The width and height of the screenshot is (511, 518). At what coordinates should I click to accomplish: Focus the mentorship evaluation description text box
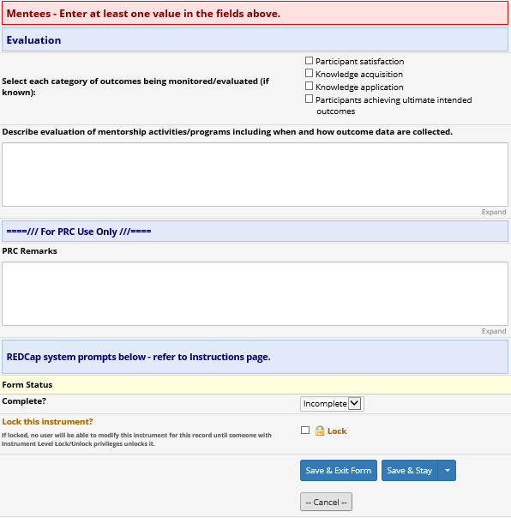255,174
